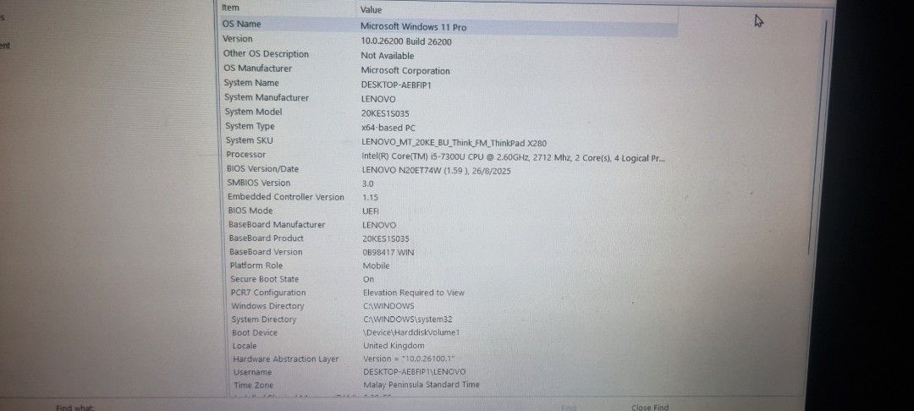Click the Mobile platform role value
The height and width of the screenshot is (411, 914).
pyautogui.click(x=376, y=266)
